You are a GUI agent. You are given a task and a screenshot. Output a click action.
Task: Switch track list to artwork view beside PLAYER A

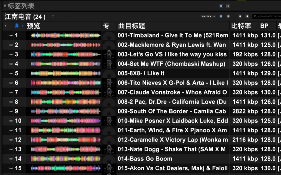[221, 16]
